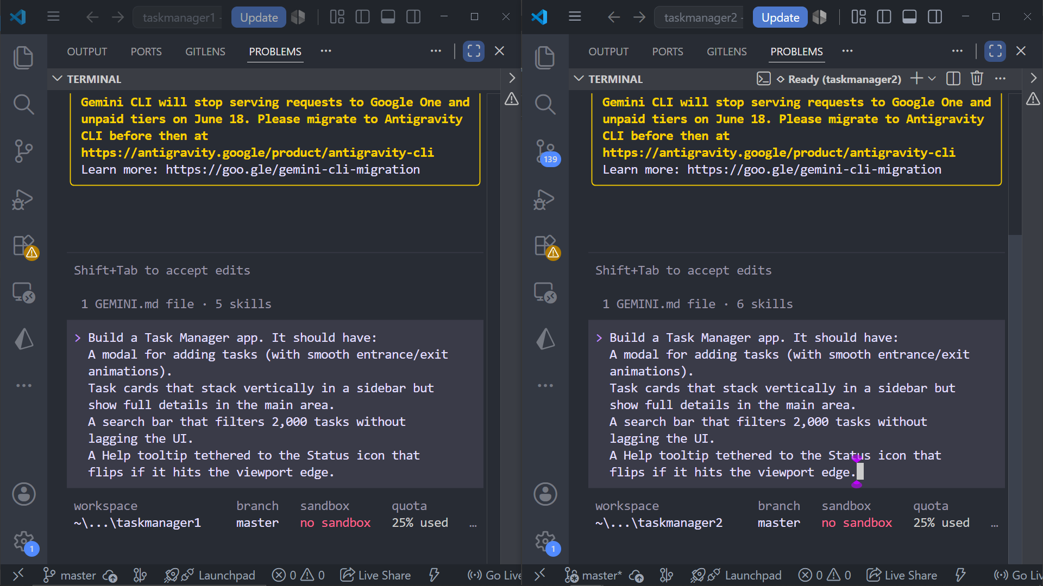Click Update button in taskmanager1 title bar

tap(259, 17)
